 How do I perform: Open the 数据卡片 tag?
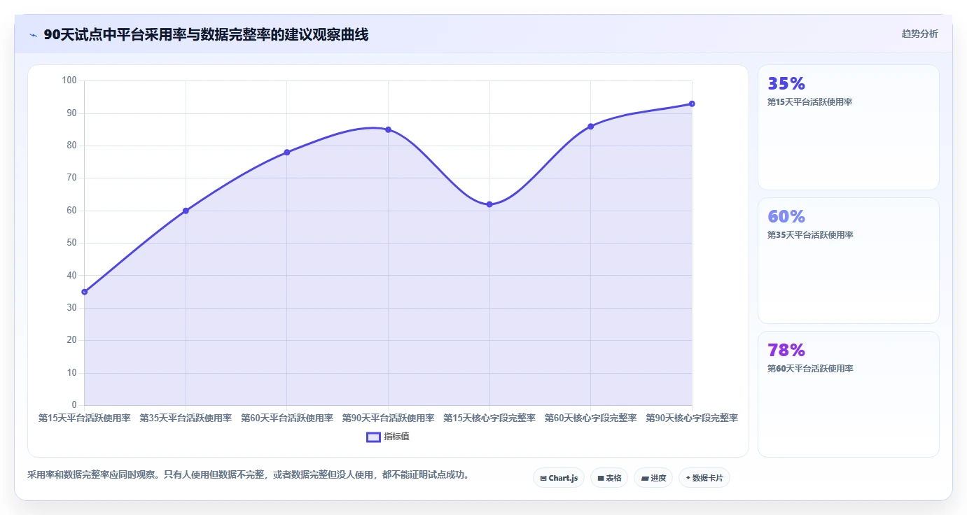(704, 478)
